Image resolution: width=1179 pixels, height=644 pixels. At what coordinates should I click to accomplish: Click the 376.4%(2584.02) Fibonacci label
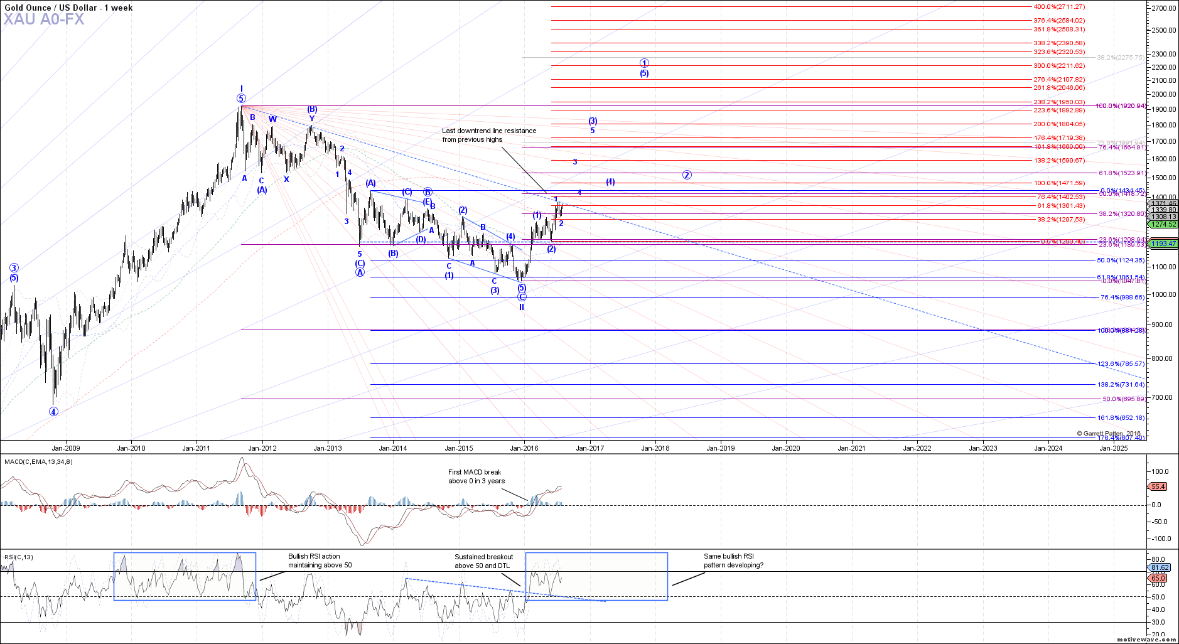[1059, 21]
